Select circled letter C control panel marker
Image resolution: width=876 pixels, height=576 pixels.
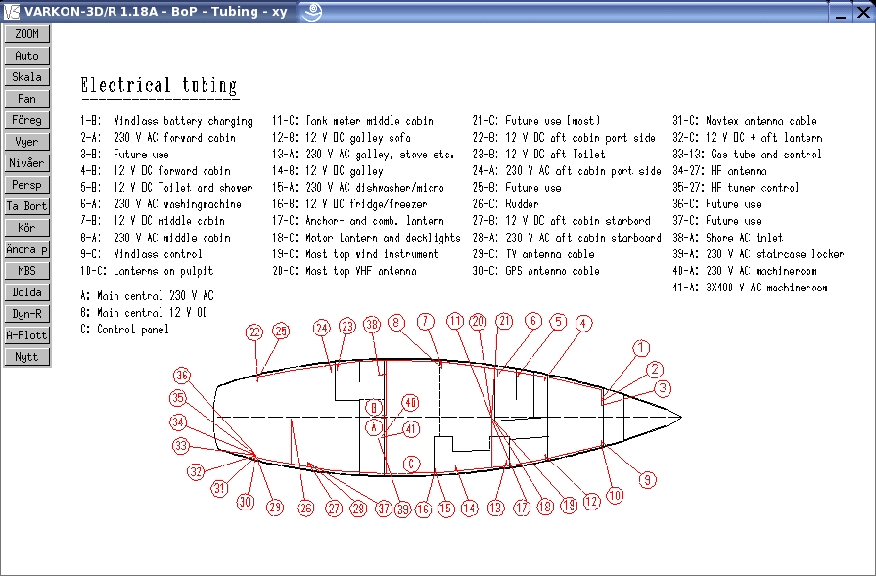411,464
